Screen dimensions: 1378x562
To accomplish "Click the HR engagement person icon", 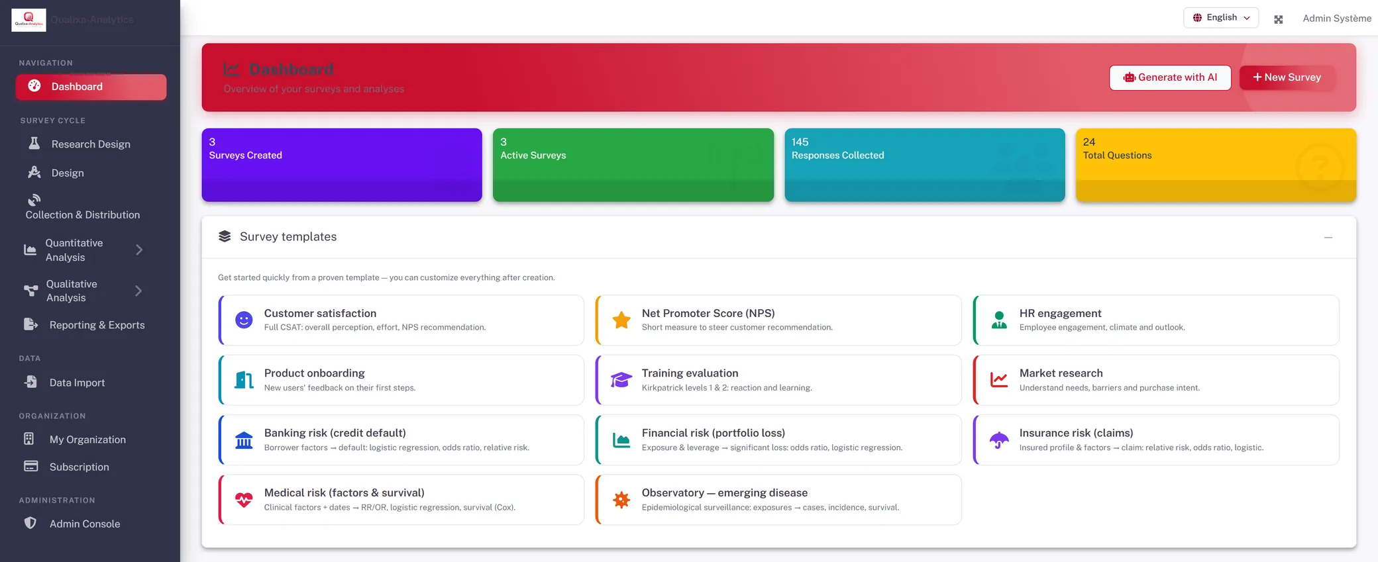I will pyautogui.click(x=999, y=320).
